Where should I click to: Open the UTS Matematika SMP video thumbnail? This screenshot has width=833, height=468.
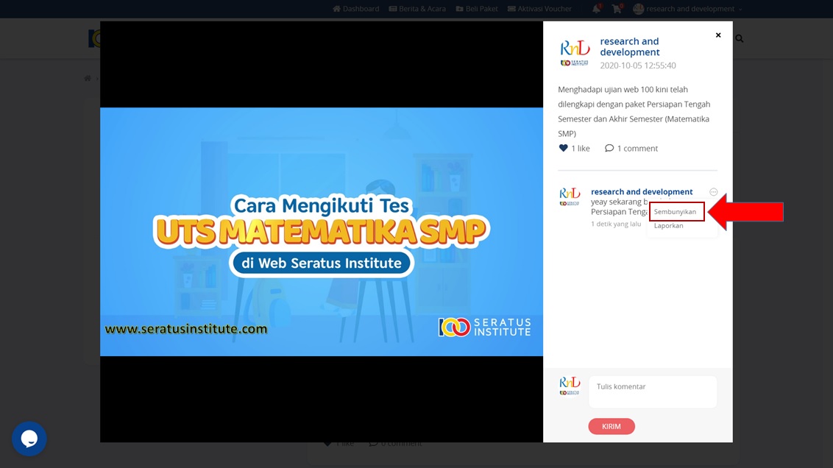[x=322, y=232]
